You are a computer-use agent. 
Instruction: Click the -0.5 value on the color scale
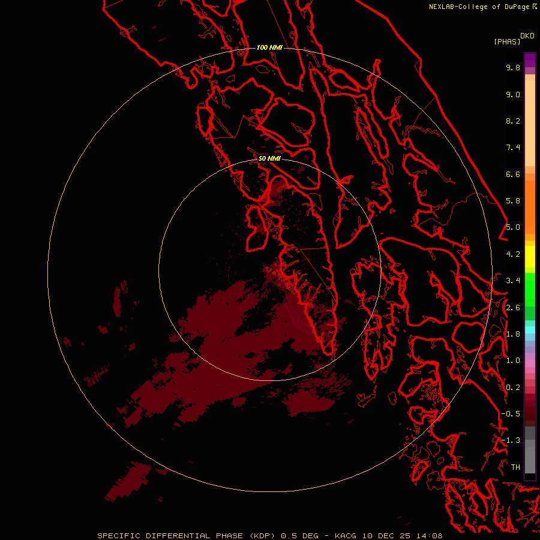(x=511, y=414)
